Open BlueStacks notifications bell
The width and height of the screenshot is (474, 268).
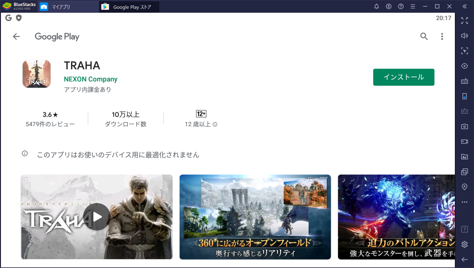coord(377,6)
